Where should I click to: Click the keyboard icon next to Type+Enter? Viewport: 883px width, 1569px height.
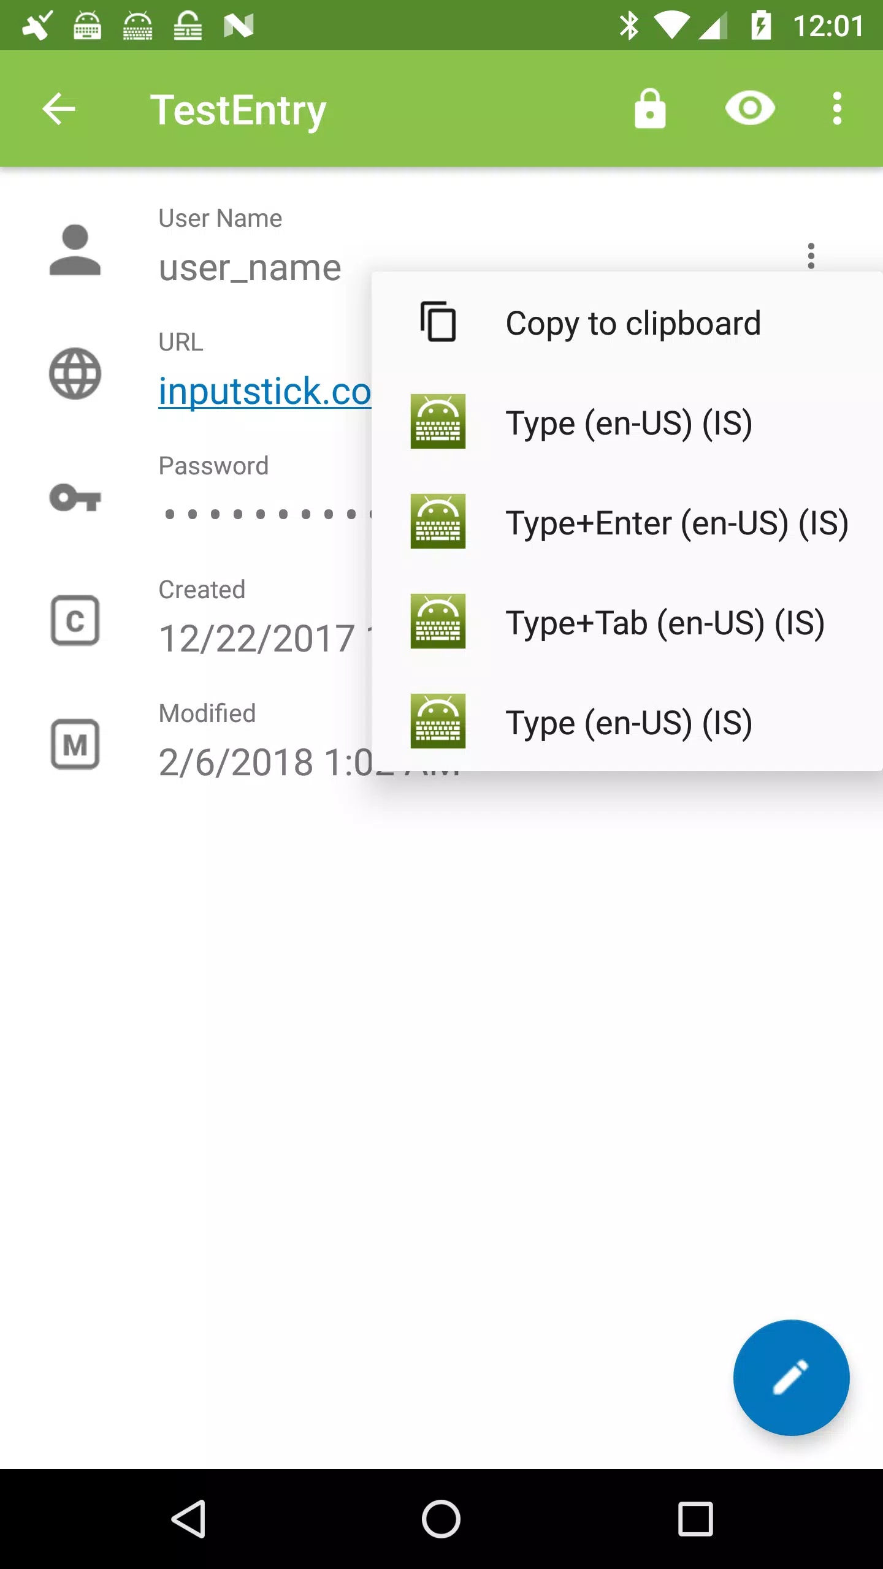click(438, 522)
